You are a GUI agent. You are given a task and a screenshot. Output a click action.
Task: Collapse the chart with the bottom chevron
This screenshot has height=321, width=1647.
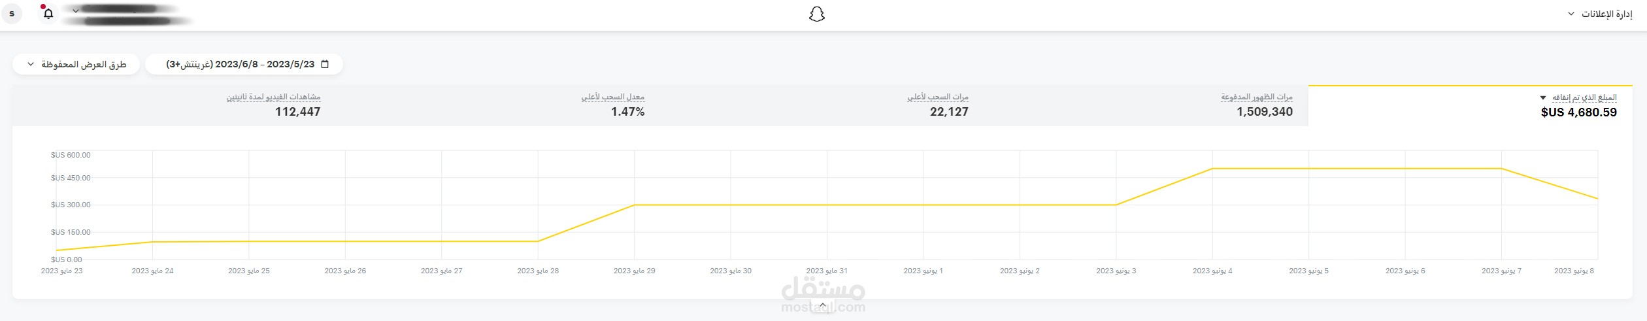[x=823, y=306]
